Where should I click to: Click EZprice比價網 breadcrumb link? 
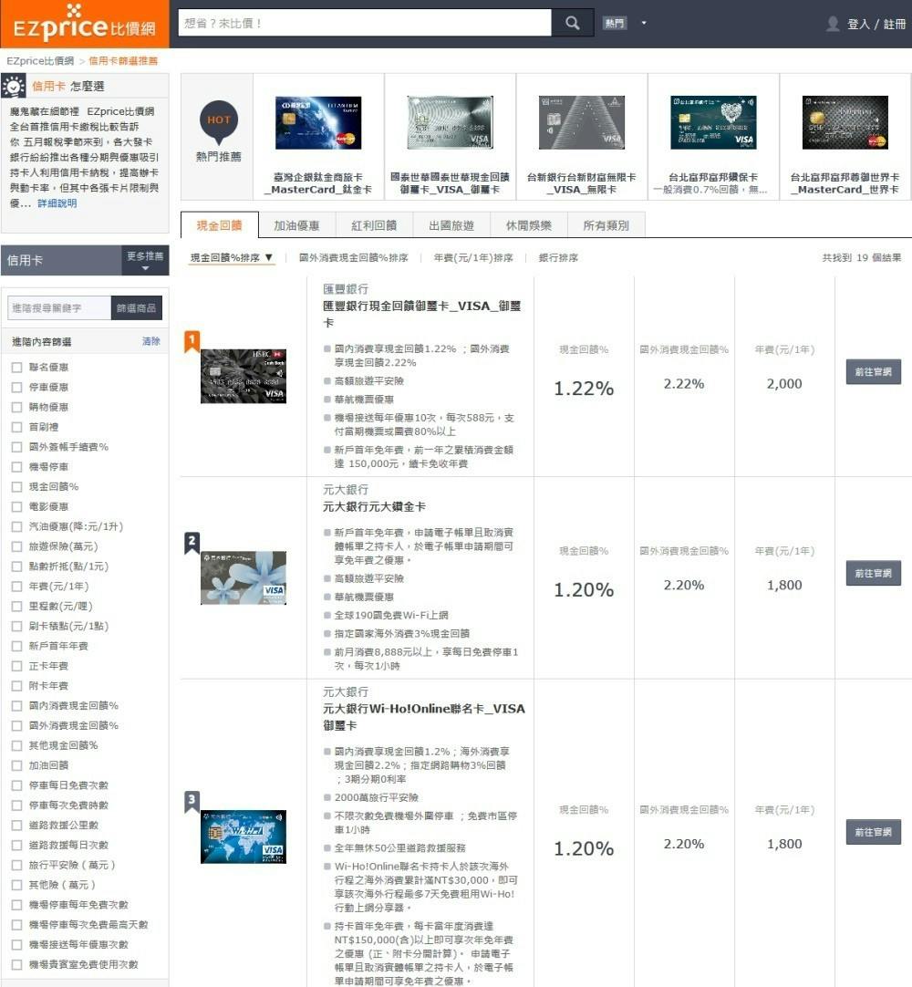click(40, 61)
